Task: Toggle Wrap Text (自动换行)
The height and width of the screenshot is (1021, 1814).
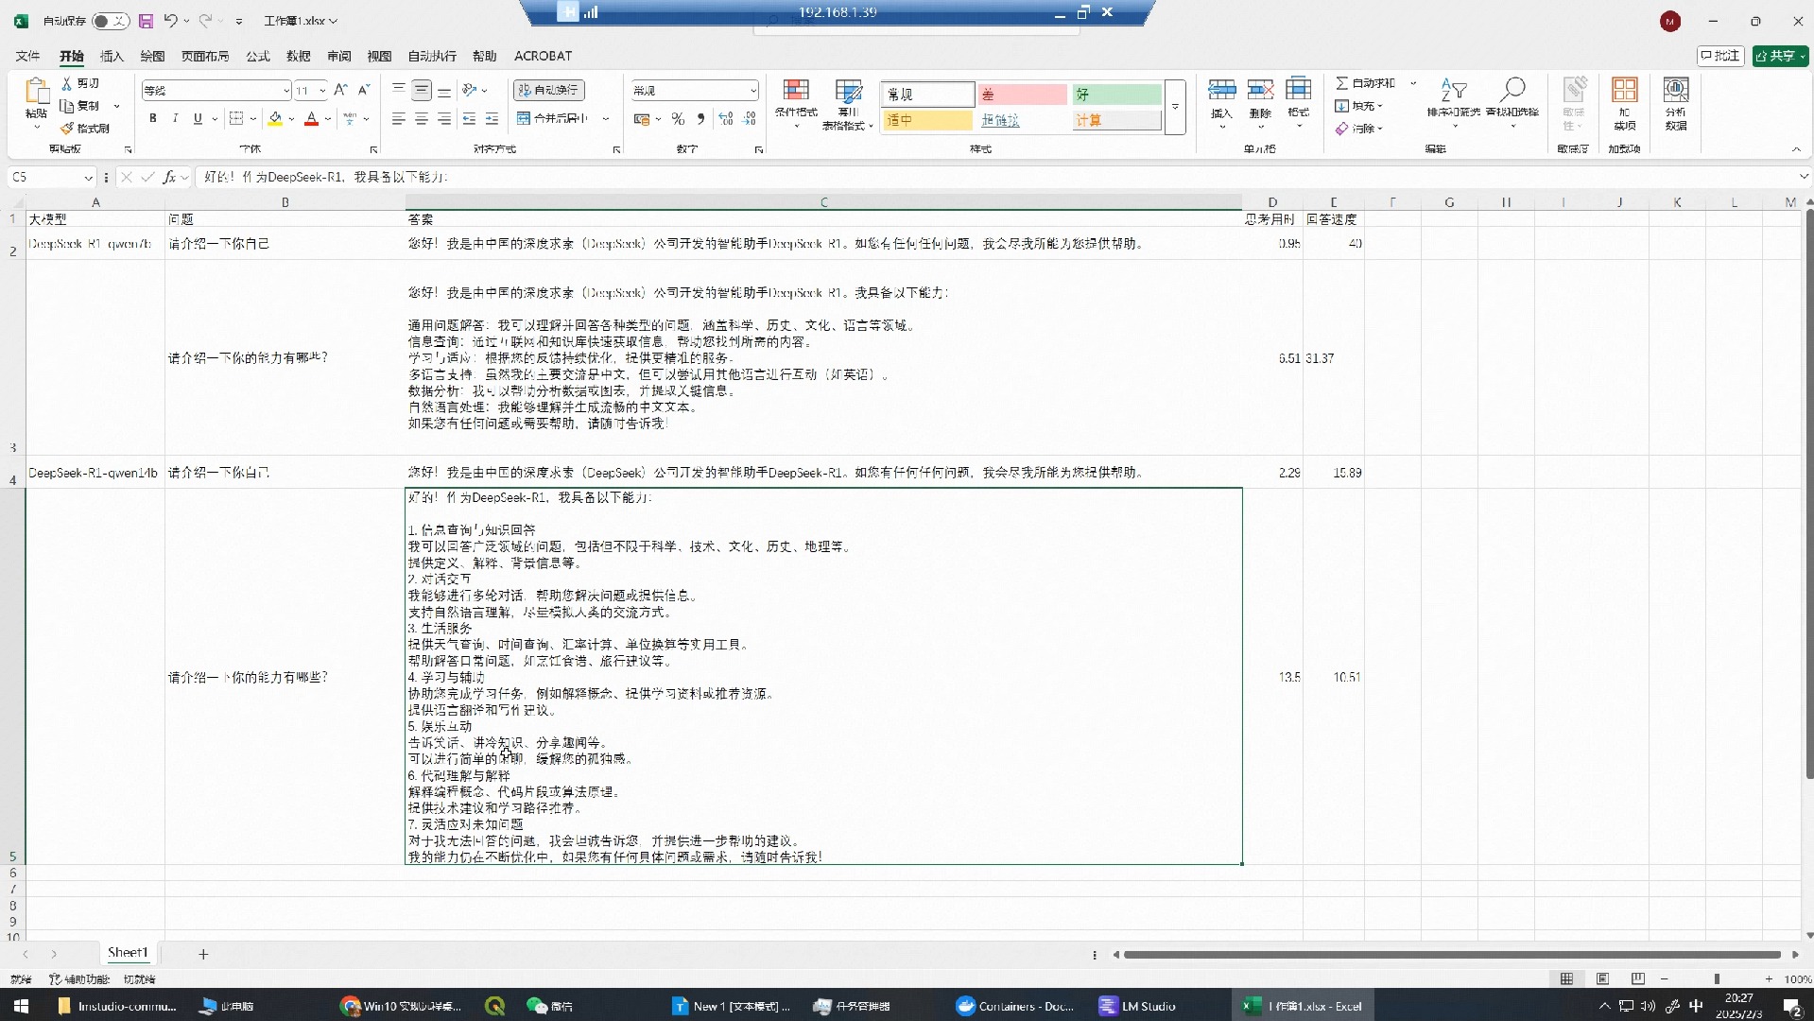Action: [549, 90]
